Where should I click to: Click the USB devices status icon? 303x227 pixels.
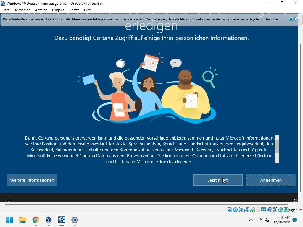(x=252, y=210)
